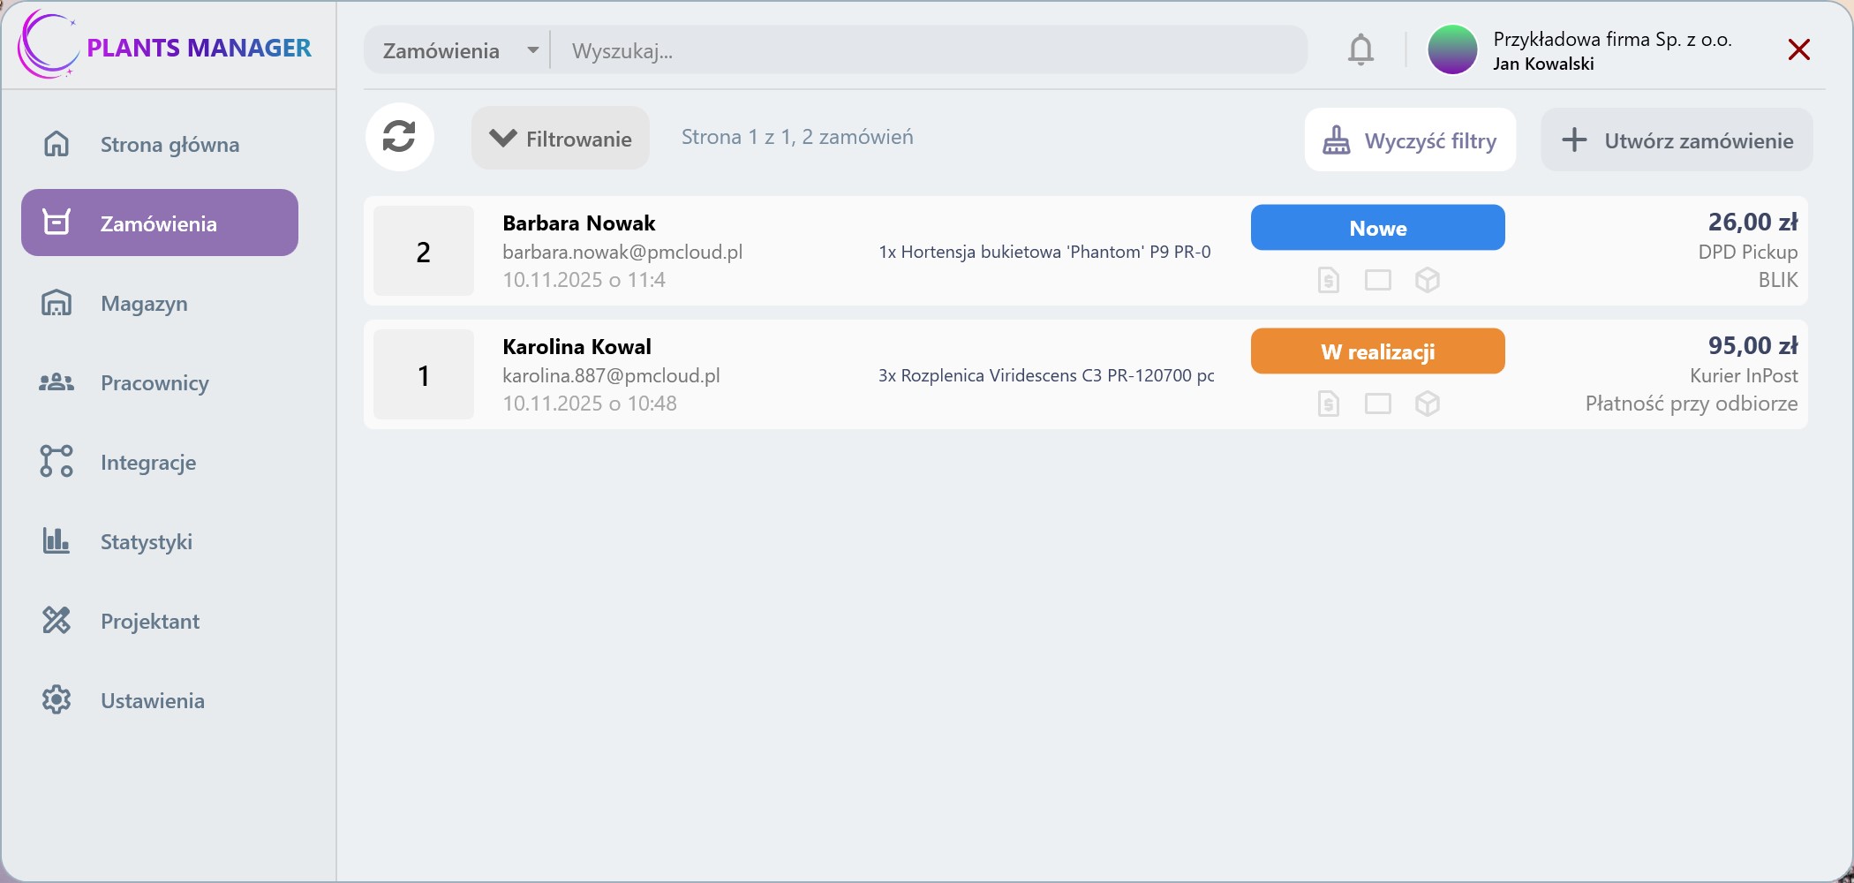Go to Magazyn in sidebar
This screenshot has width=1854, height=883.
click(x=144, y=303)
